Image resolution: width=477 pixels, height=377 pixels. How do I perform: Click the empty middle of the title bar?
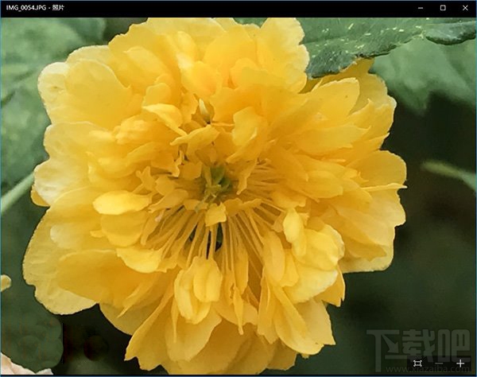click(238, 8)
